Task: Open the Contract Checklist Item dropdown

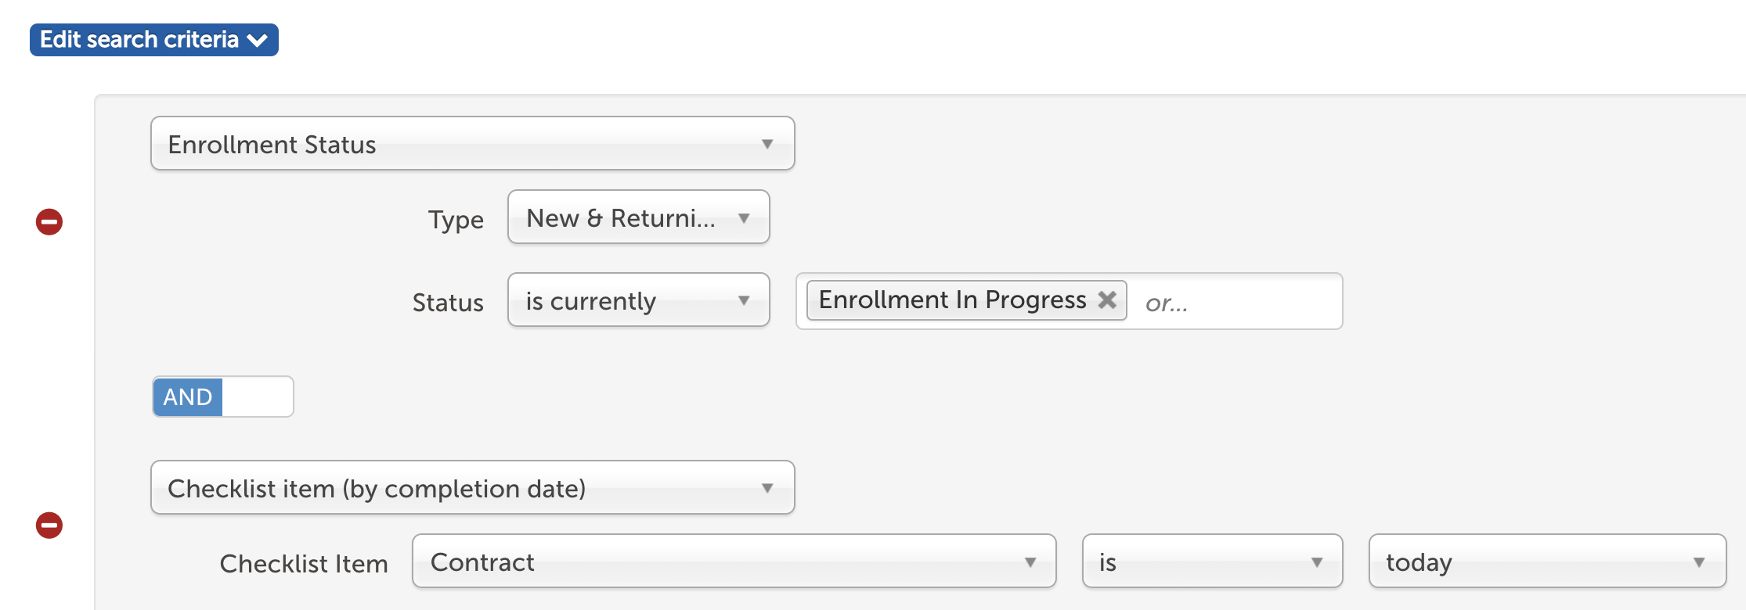Action: click(x=734, y=562)
